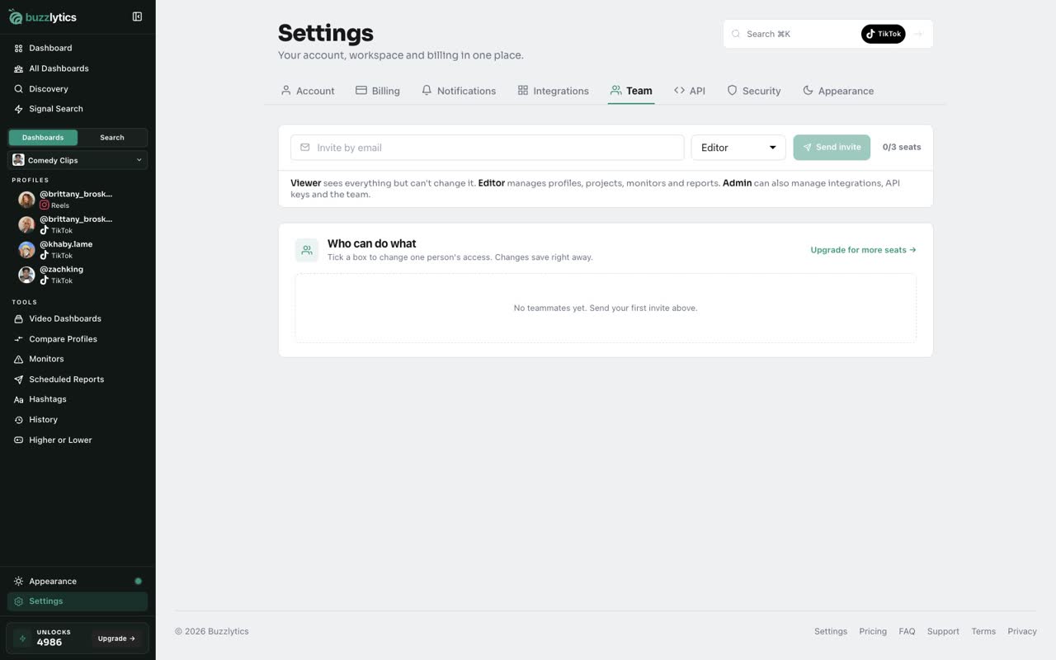Open the Monitors tool
The width and height of the screenshot is (1056, 660).
pyautogui.click(x=78, y=359)
